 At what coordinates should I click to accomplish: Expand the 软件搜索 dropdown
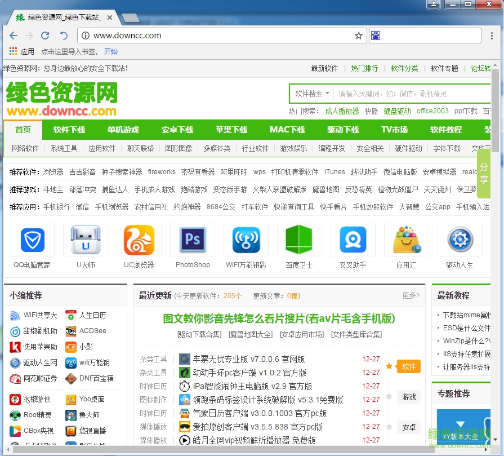[311, 94]
